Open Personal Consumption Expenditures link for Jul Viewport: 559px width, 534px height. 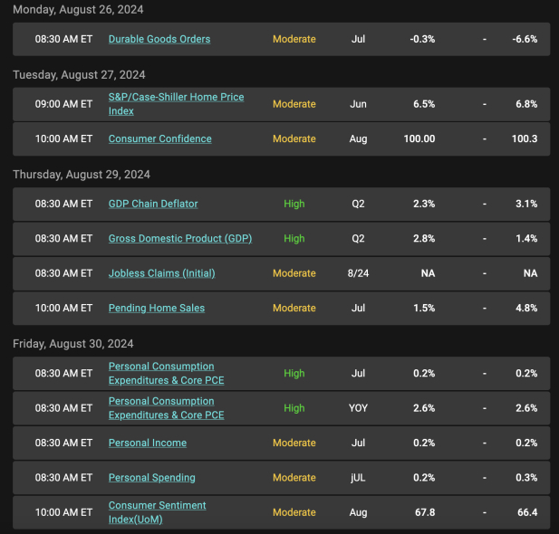tap(167, 373)
